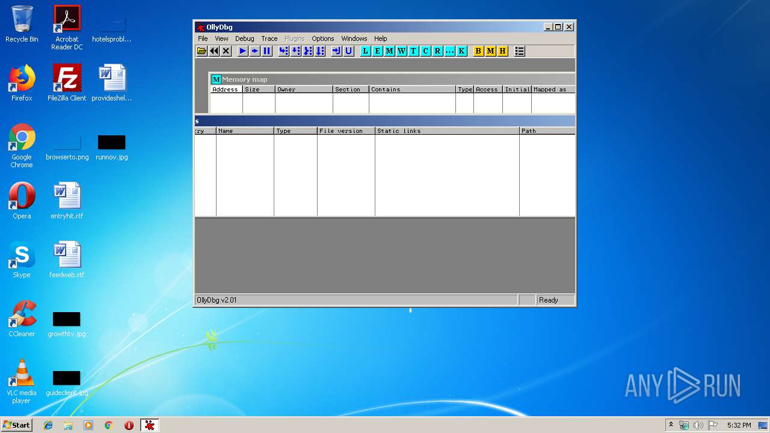Restart the program with the rewind icon

(x=214, y=51)
